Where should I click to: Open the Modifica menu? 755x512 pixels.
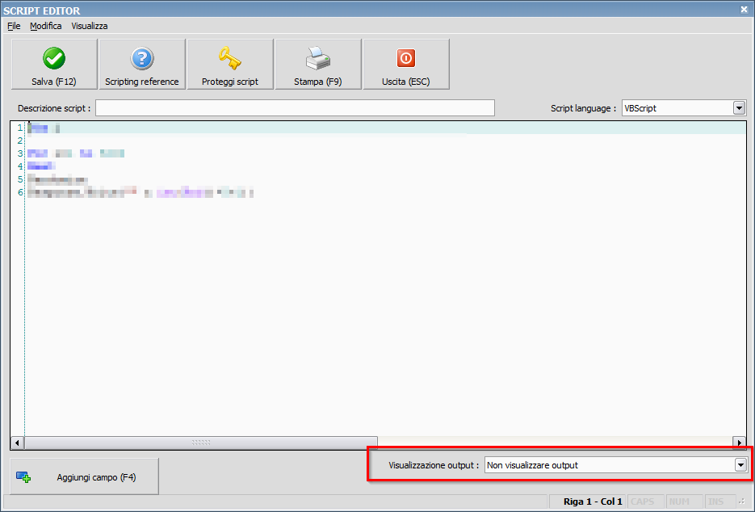(46, 26)
